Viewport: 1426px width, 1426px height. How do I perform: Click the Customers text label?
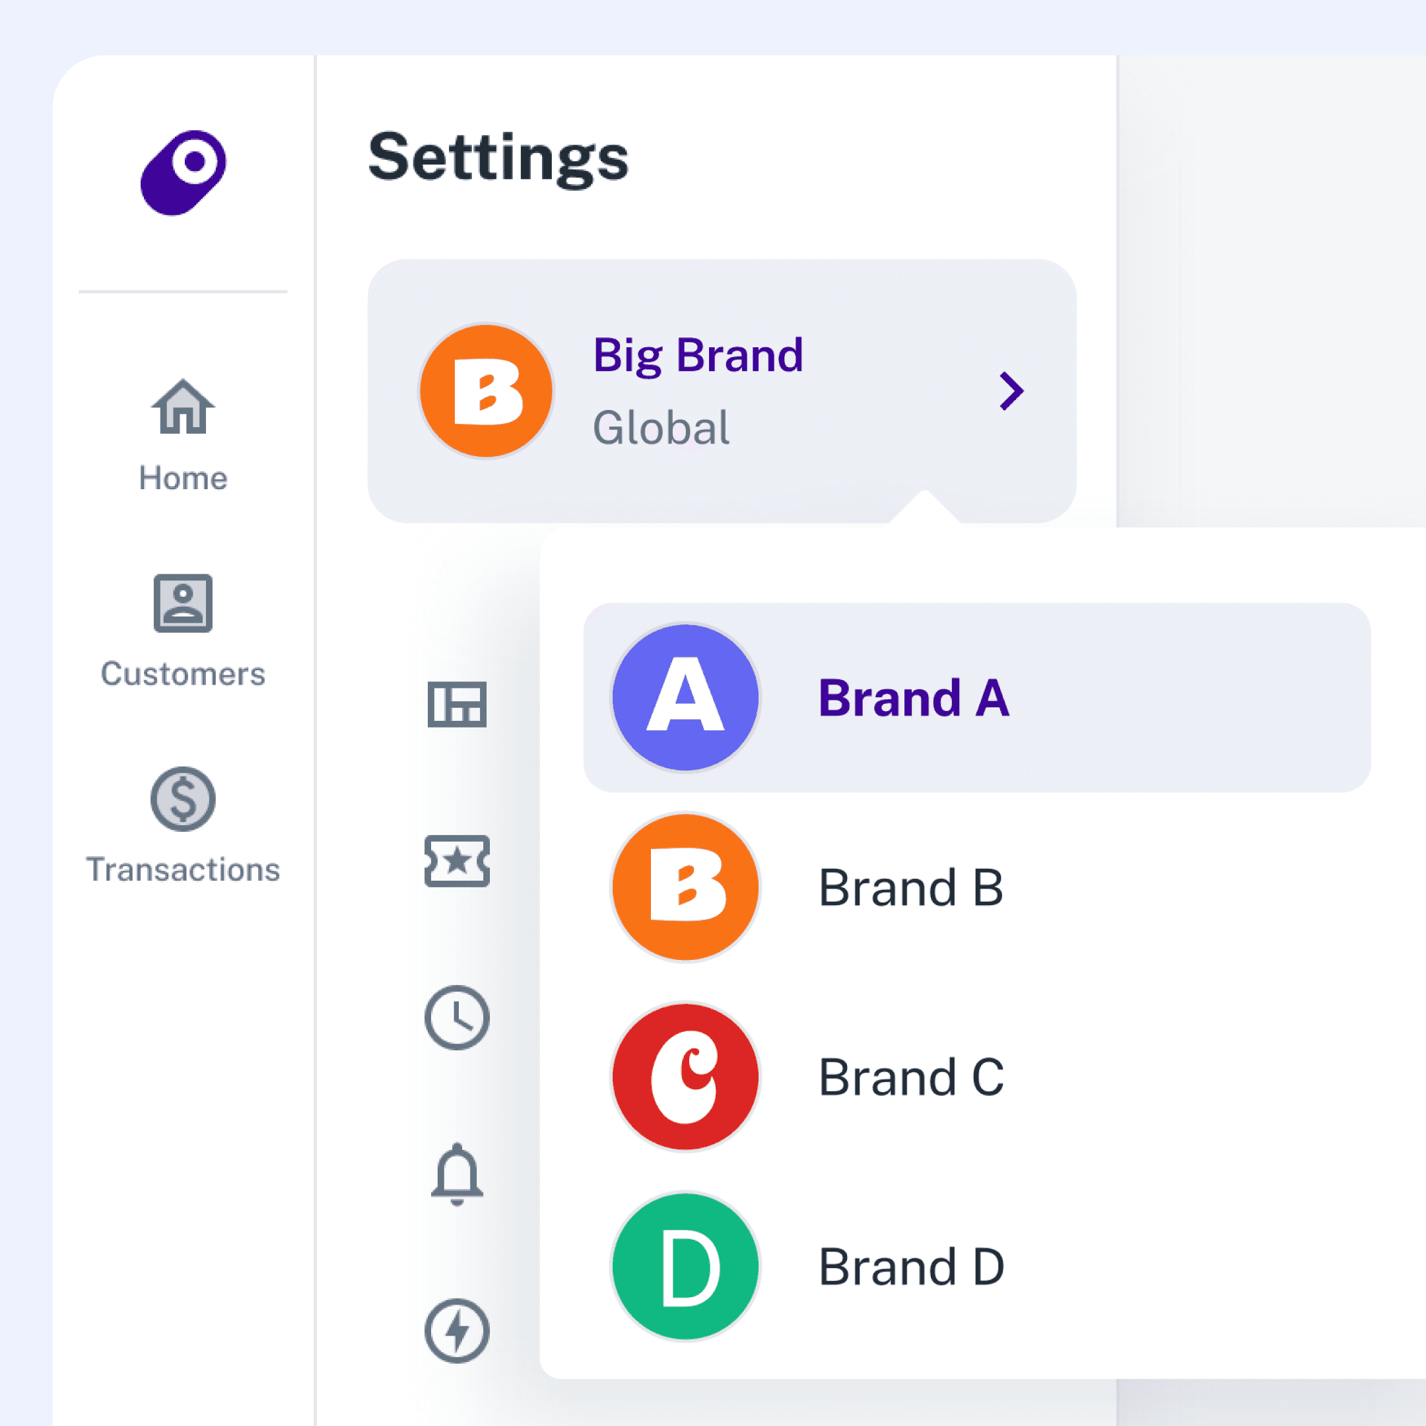(x=183, y=674)
